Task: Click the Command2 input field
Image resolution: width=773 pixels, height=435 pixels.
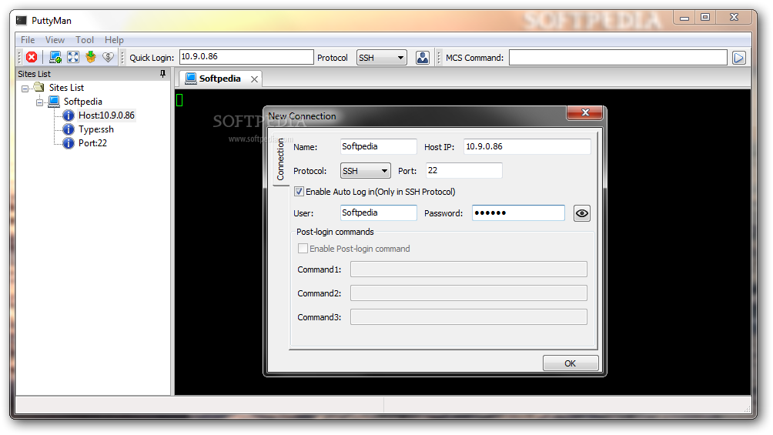Action: (x=468, y=293)
